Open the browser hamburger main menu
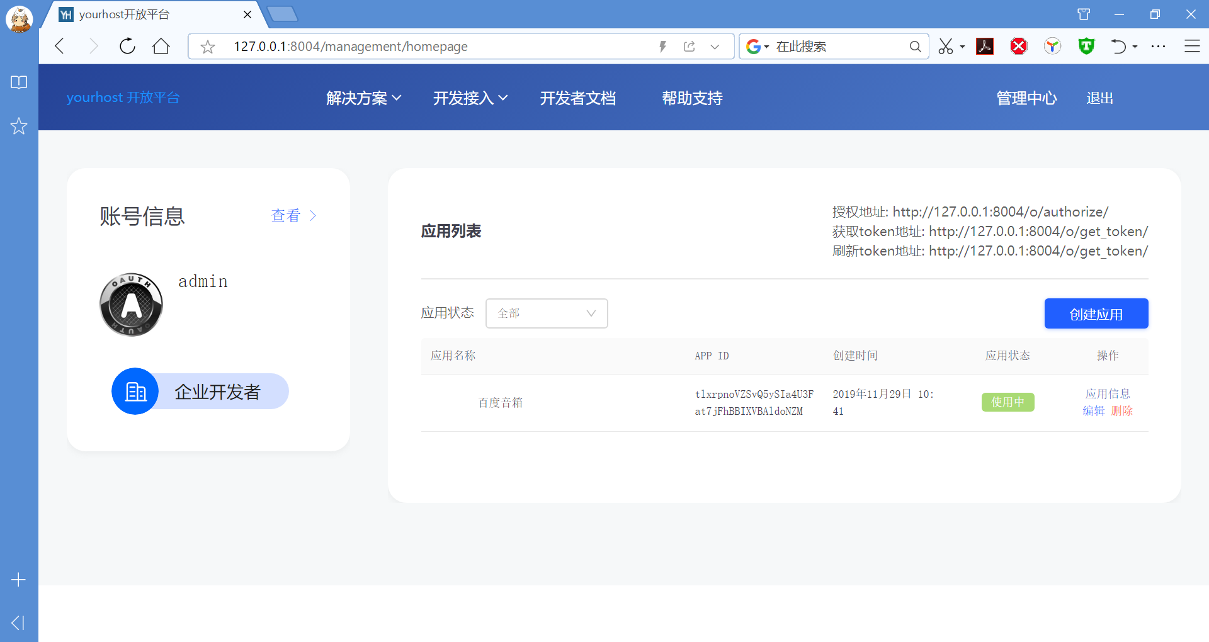 pos(1192,46)
